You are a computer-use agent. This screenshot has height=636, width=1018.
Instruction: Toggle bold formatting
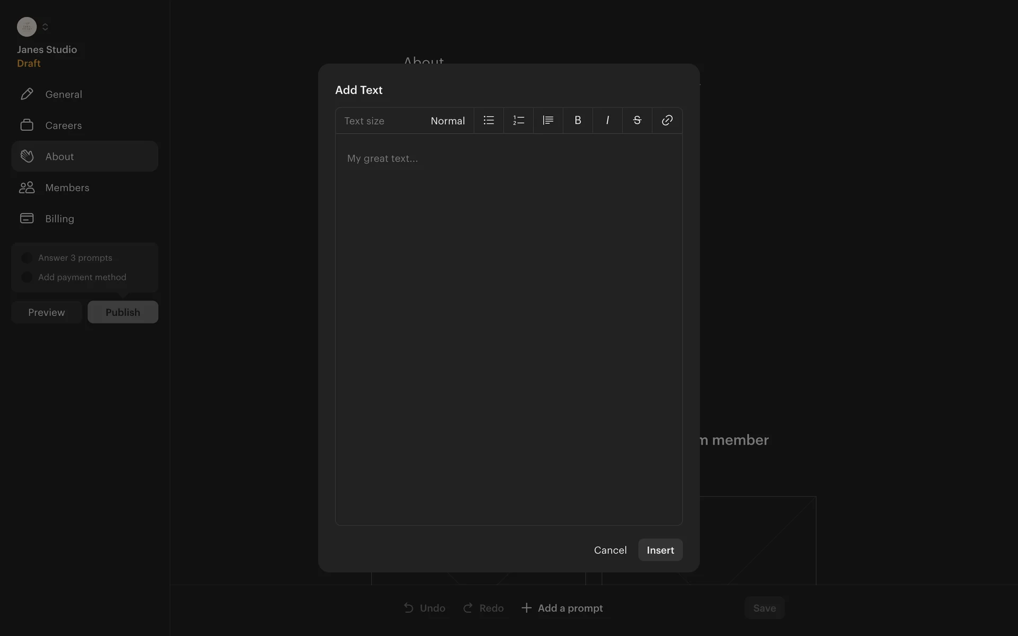[577, 120]
